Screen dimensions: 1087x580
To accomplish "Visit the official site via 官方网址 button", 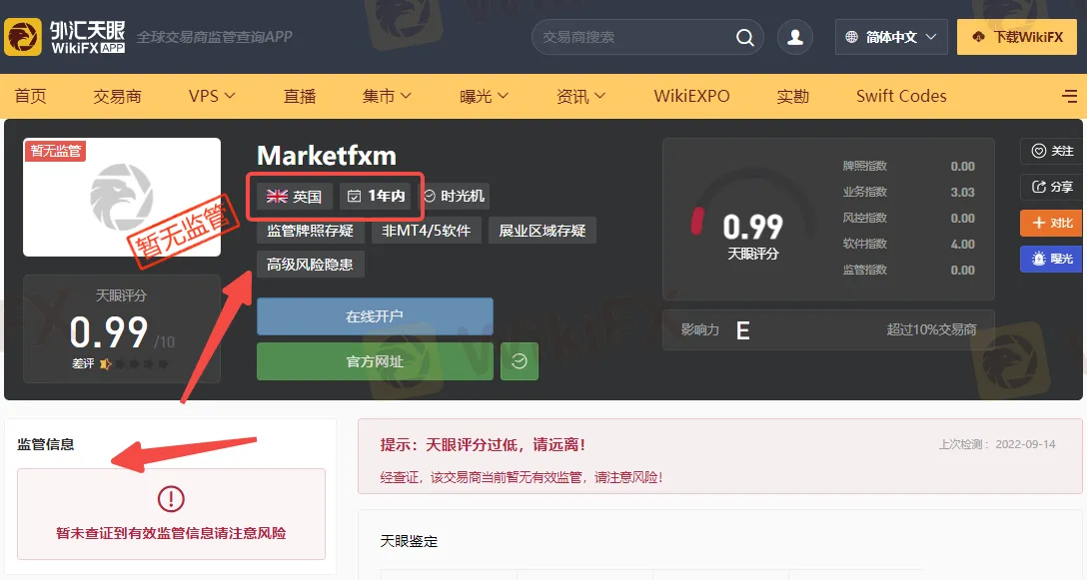I will (x=375, y=361).
